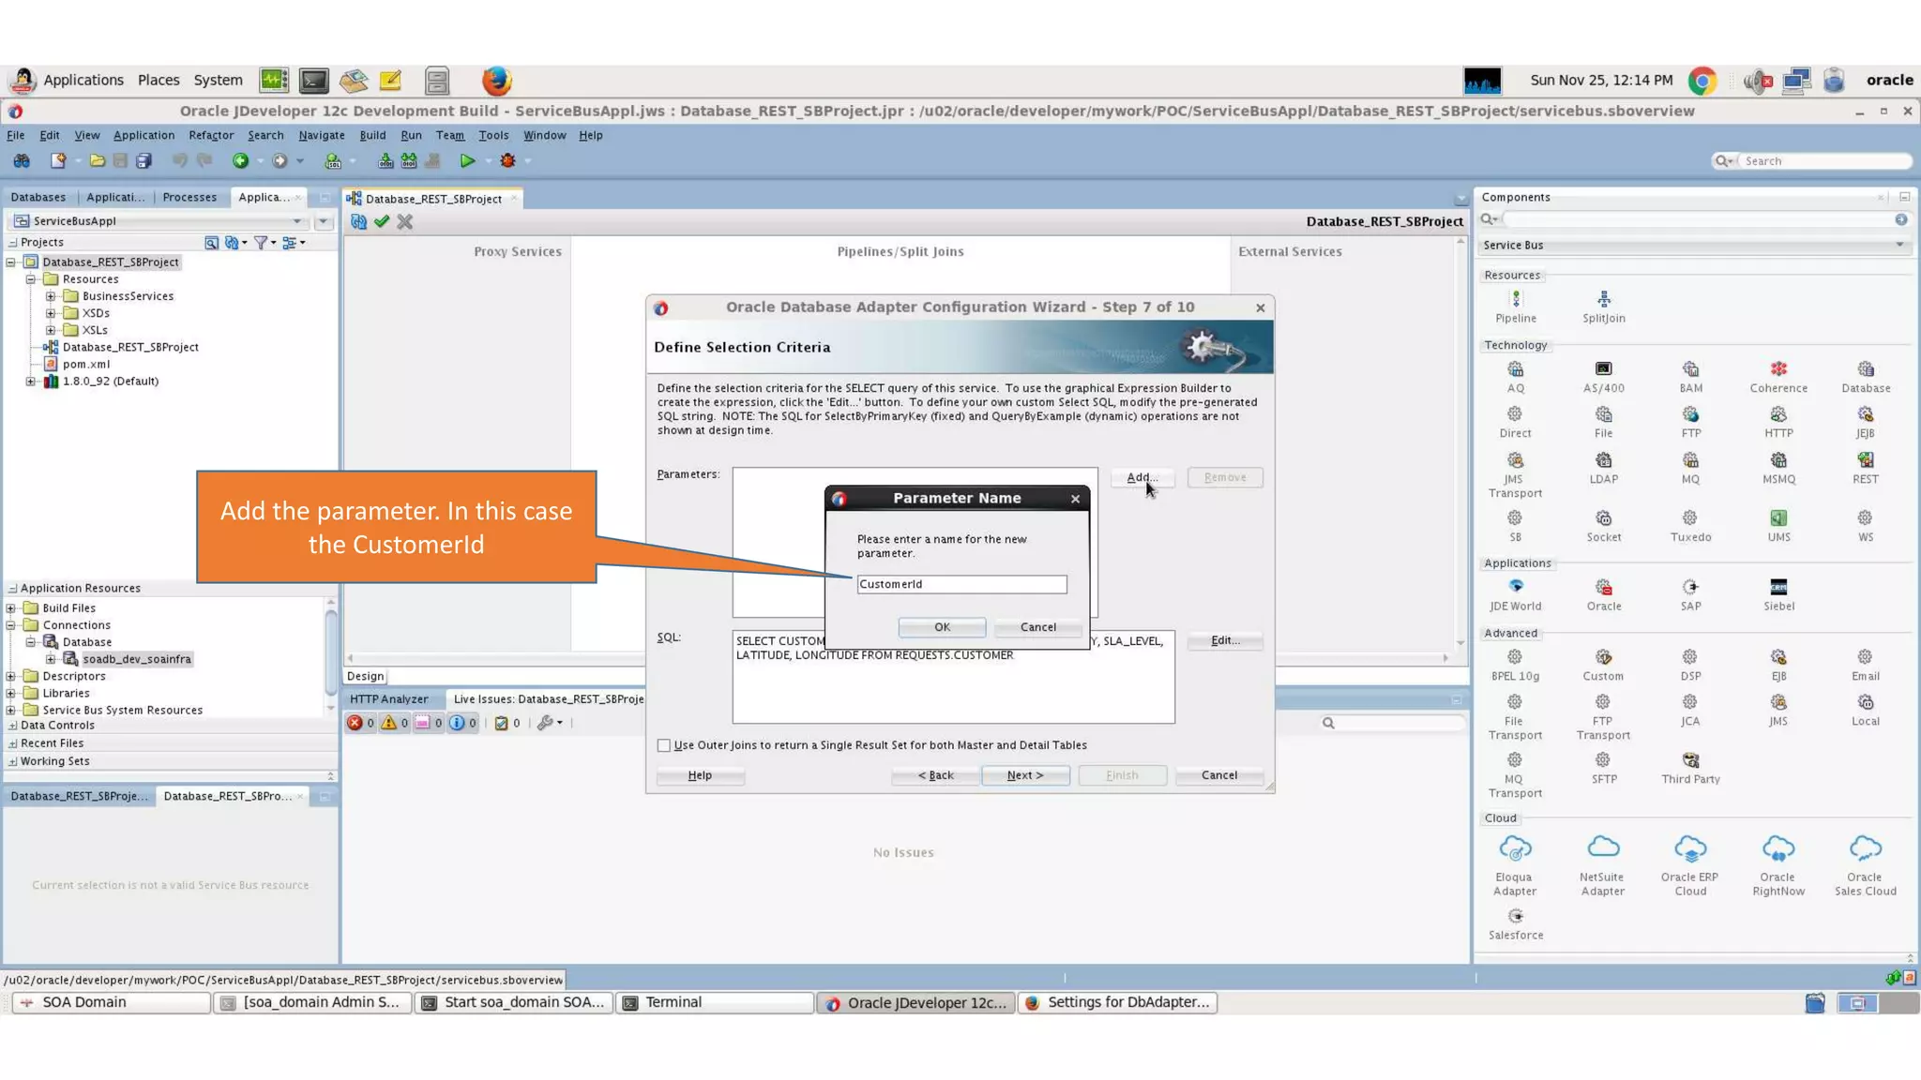Click the Edit... SQL button
This screenshot has height=1080, width=1921.
coord(1225,640)
